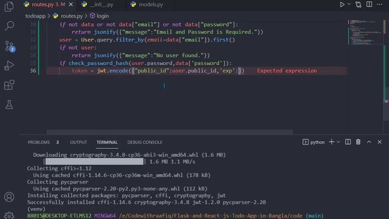Click 'Collecting cffi>=1.12' terminal line
The image size is (389, 219).
click(60, 169)
